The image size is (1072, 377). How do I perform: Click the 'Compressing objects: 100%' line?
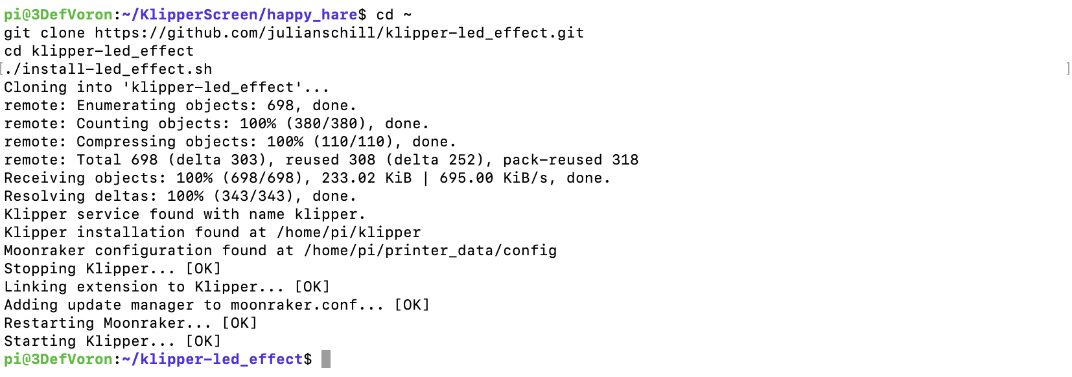230,142
